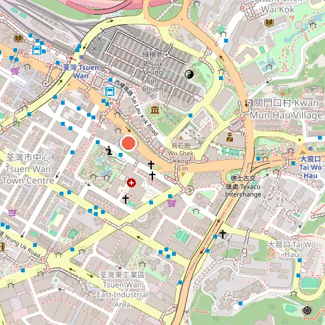The width and height of the screenshot is (325, 325).
Task: Open the museum icon near Sai Lau Kok Road
Action: coord(155,110)
